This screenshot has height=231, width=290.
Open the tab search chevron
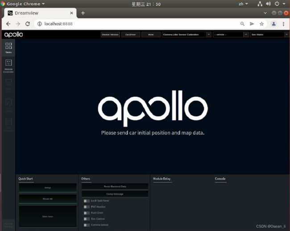point(265,13)
